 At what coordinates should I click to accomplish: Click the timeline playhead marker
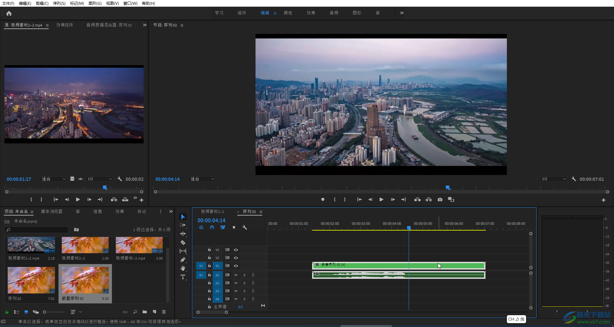pyautogui.click(x=409, y=228)
